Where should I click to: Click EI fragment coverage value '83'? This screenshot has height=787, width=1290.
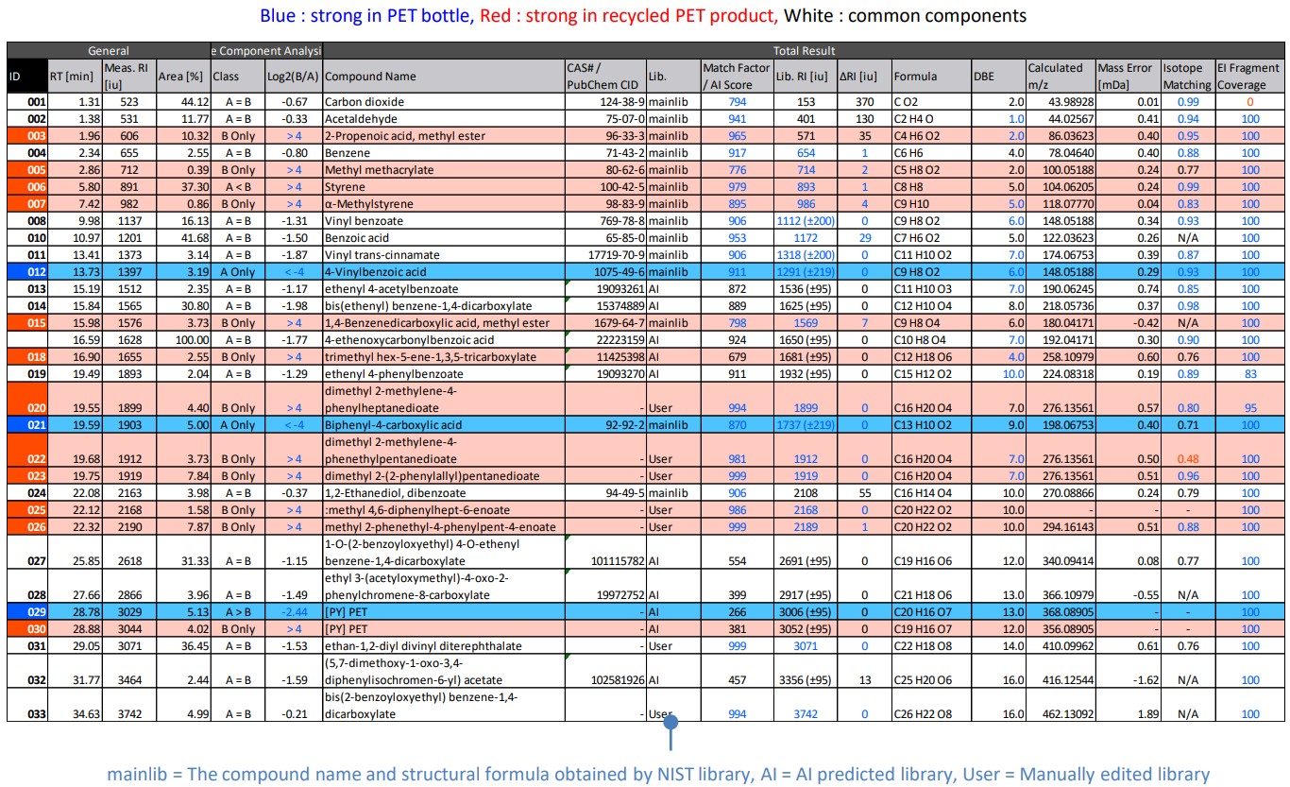click(x=1248, y=373)
